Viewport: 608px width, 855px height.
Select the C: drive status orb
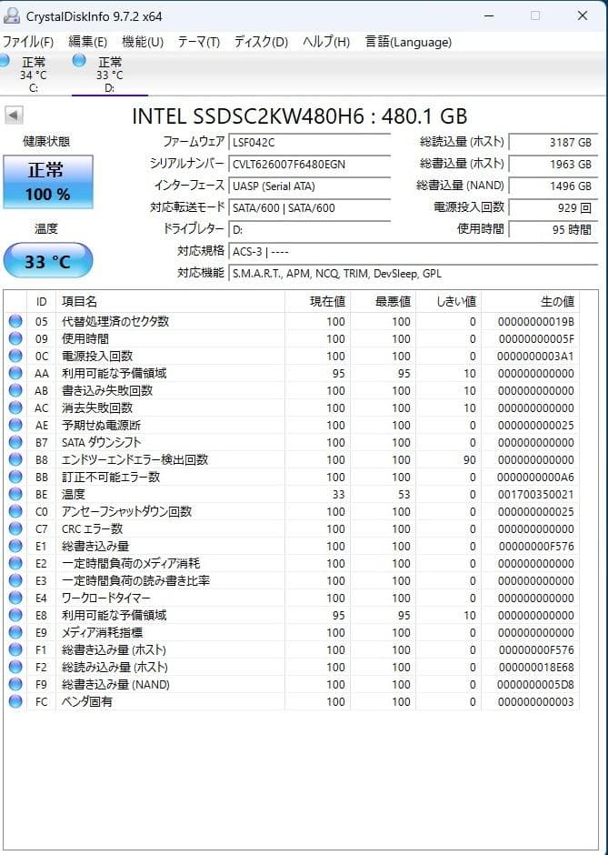[5, 60]
